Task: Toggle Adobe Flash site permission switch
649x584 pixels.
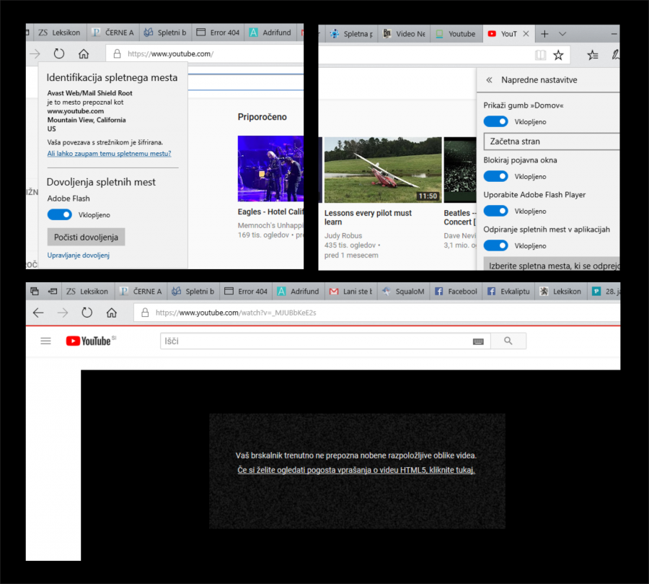Action: (x=60, y=214)
